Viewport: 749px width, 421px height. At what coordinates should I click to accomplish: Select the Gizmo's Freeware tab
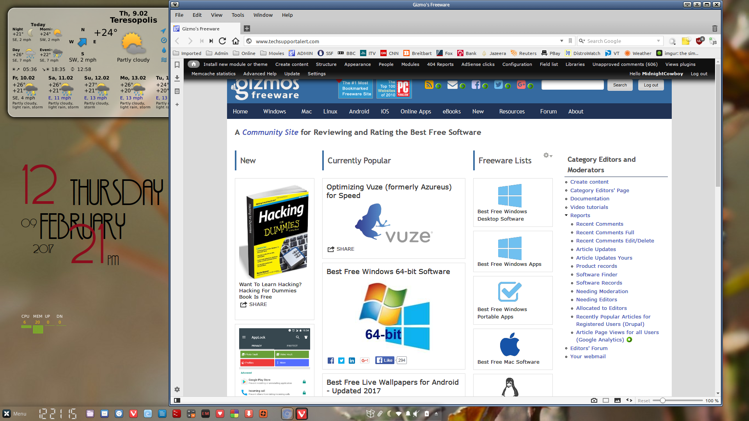coord(206,28)
